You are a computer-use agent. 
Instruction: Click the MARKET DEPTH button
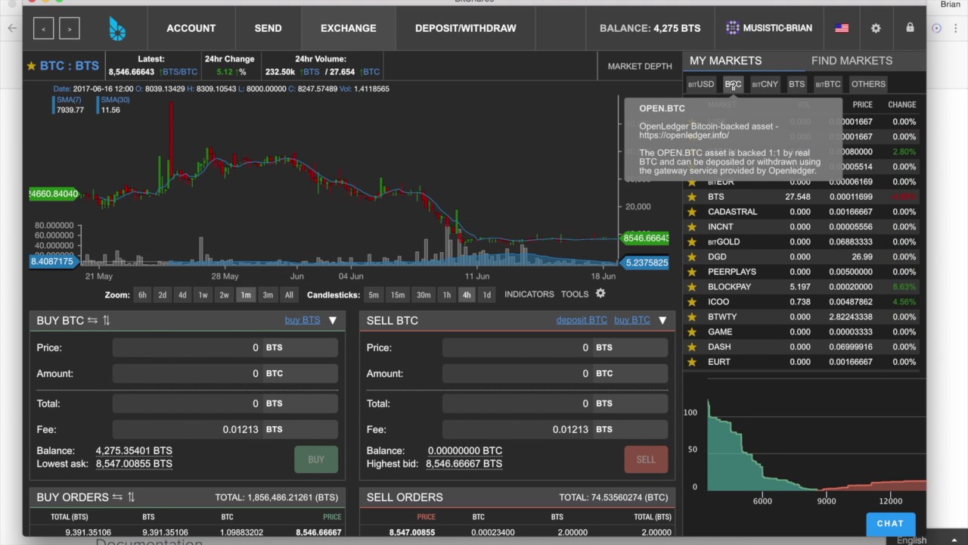point(640,66)
